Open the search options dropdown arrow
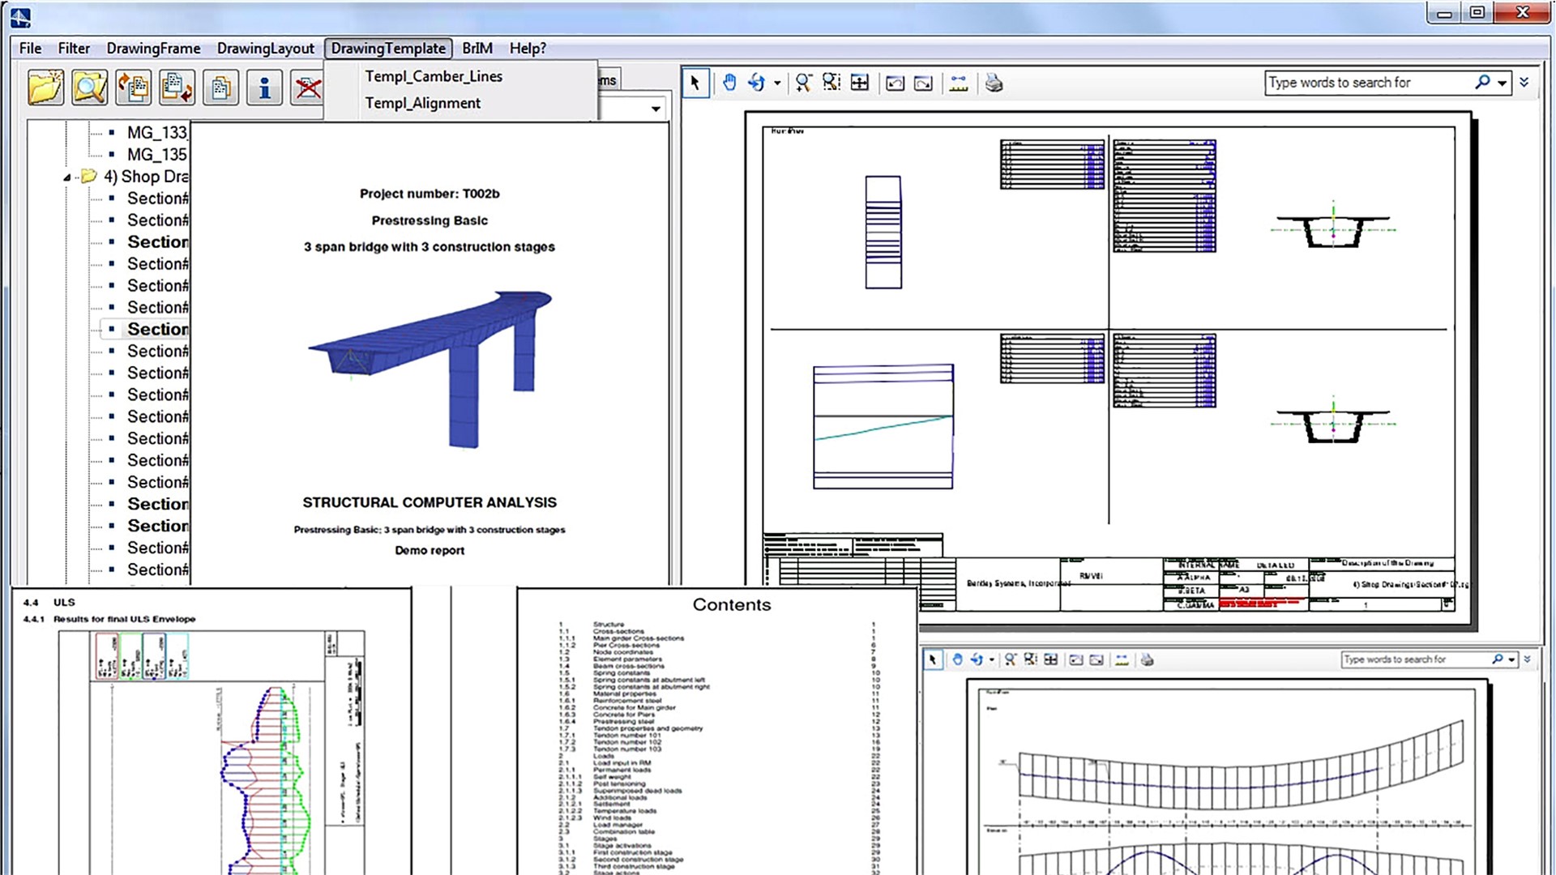 coord(1502,83)
